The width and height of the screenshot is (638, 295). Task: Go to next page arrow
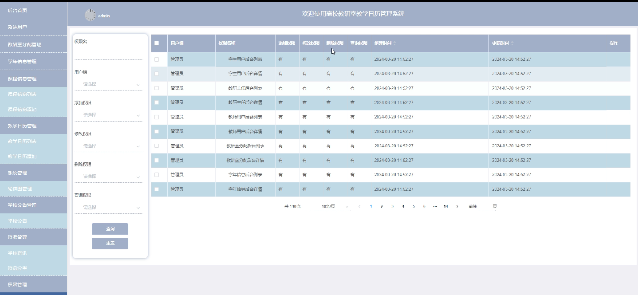click(457, 207)
